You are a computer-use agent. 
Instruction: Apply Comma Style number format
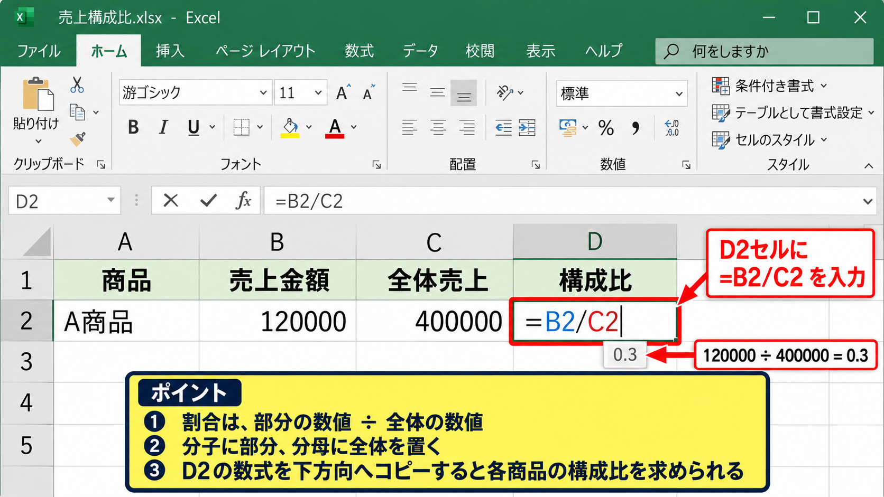(x=636, y=127)
